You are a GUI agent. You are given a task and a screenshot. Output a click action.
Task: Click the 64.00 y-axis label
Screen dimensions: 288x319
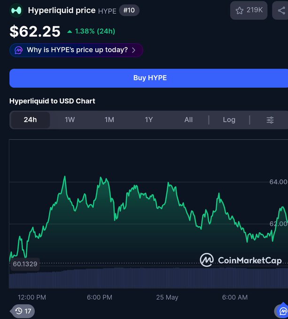point(278,182)
